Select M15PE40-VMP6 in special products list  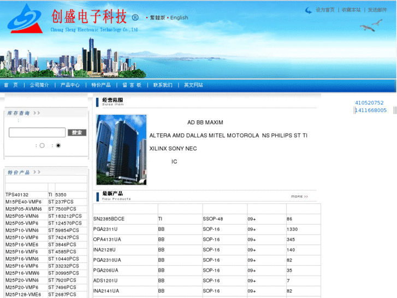[23, 202]
